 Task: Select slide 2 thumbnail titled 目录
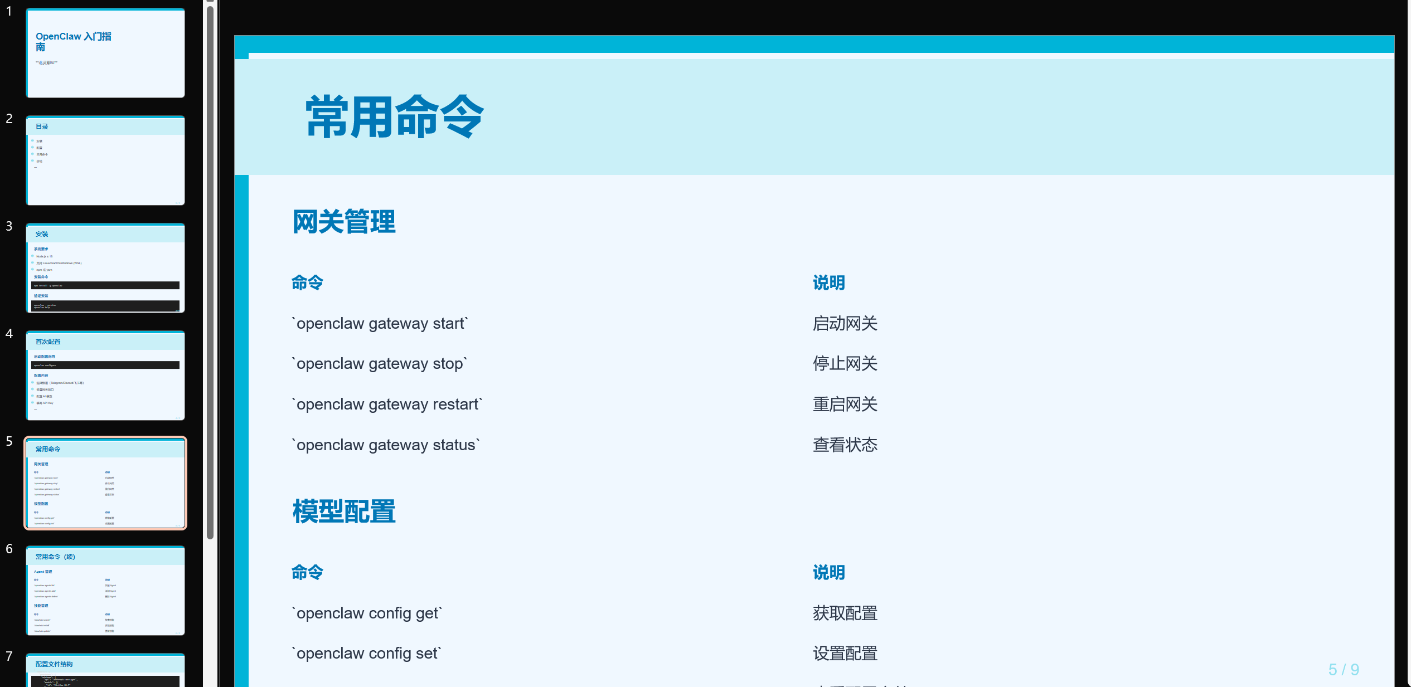click(x=105, y=160)
